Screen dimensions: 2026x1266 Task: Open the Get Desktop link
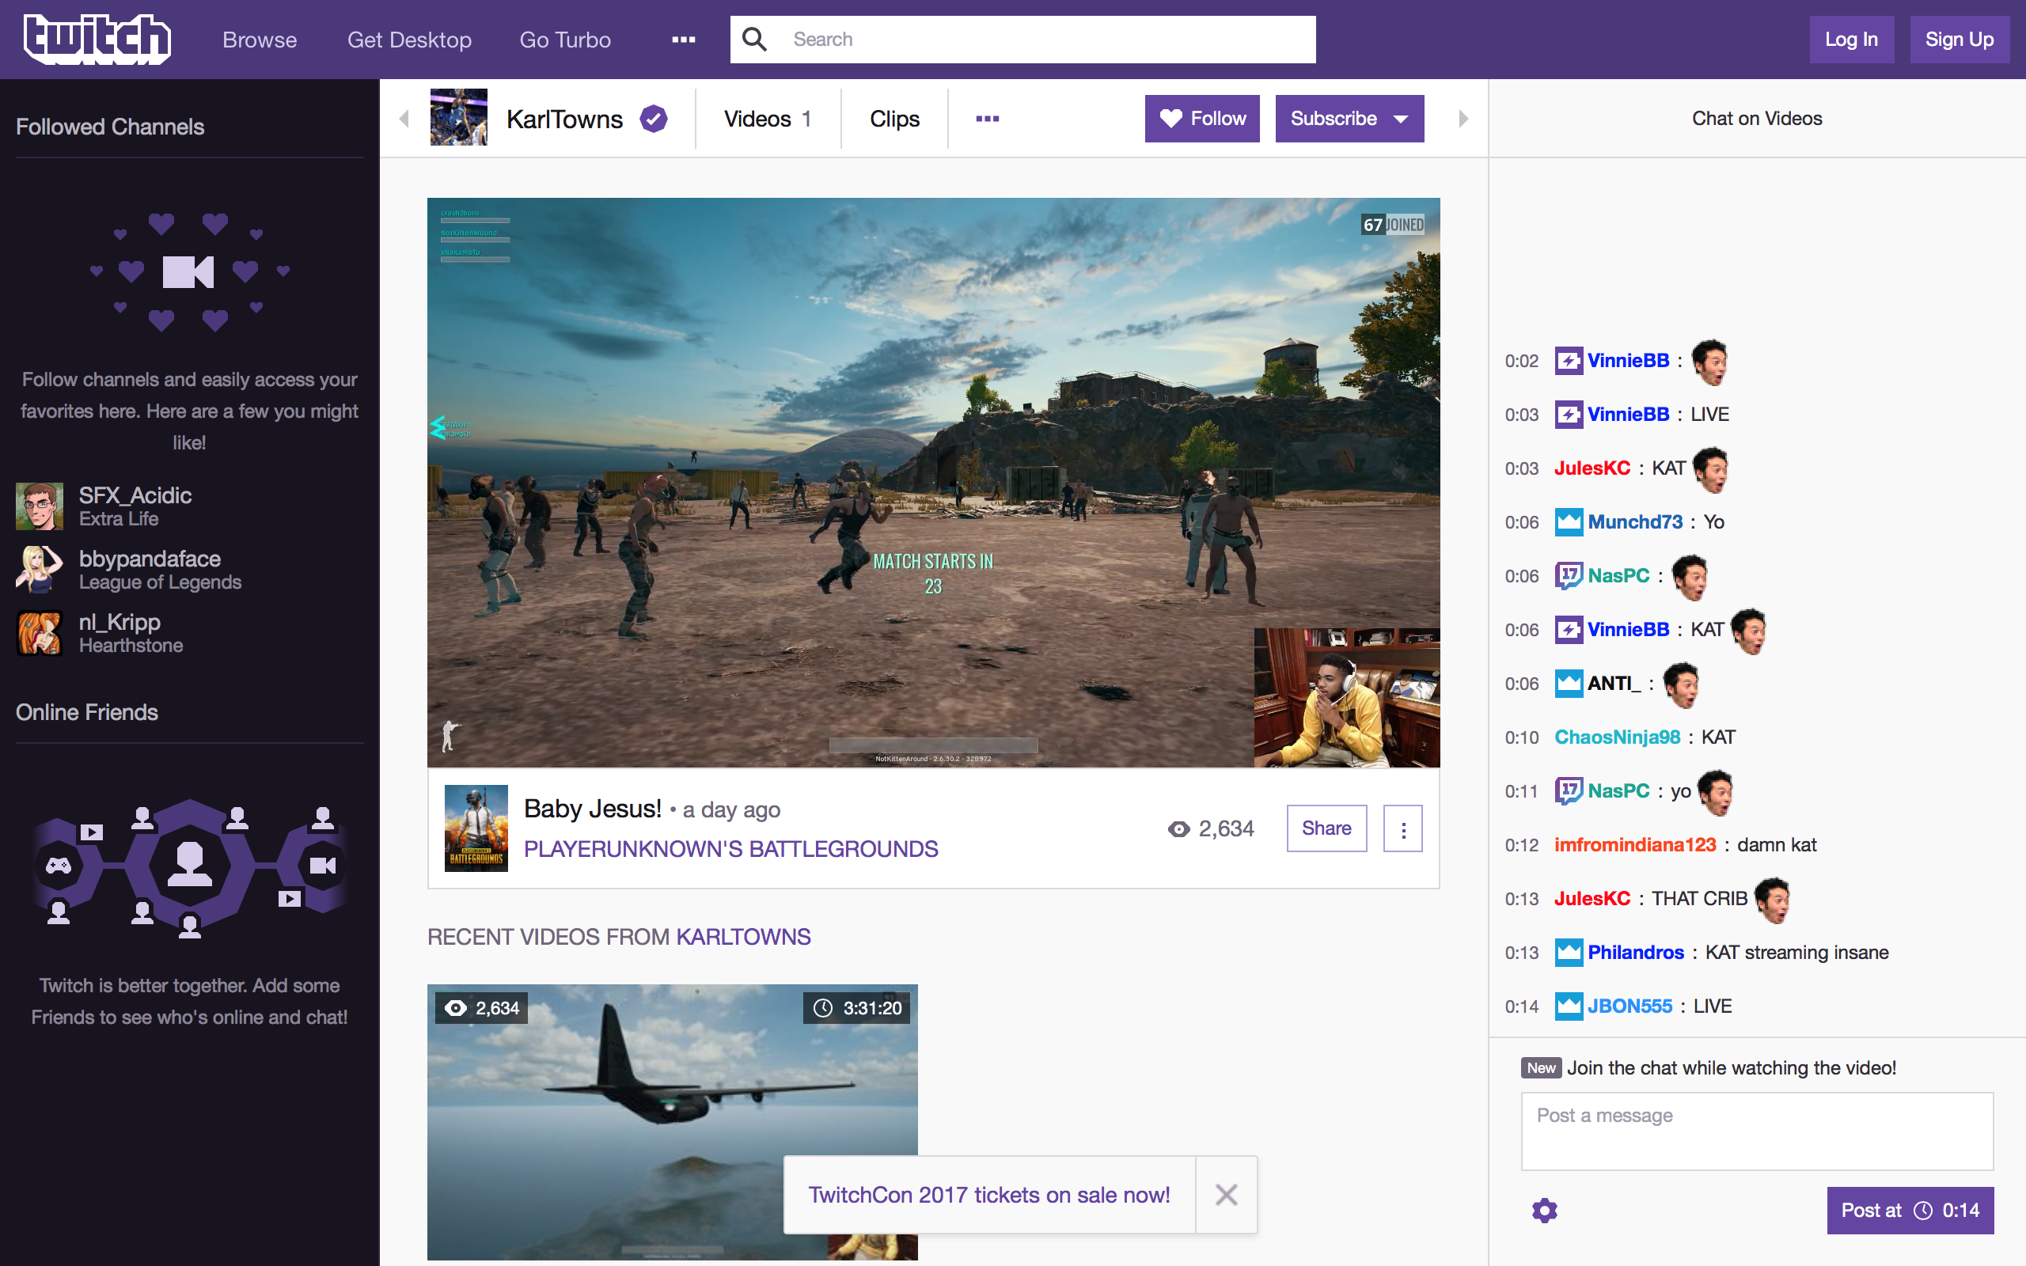coord(409,40)
